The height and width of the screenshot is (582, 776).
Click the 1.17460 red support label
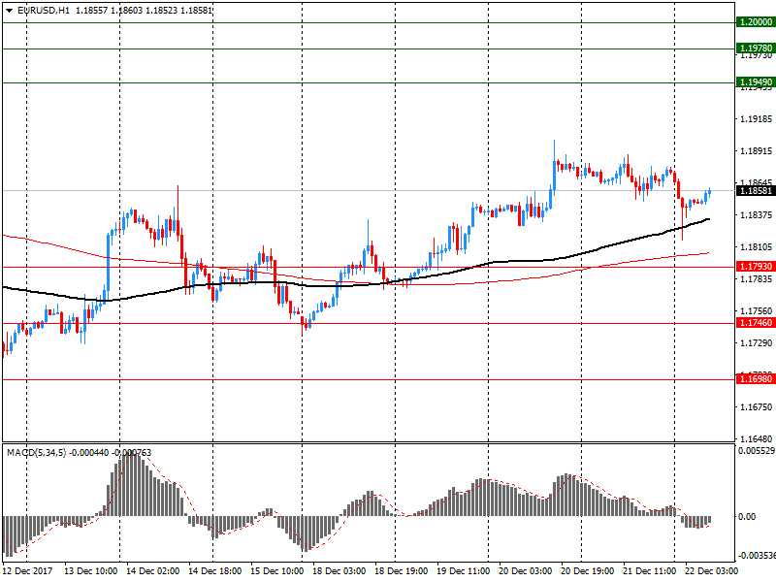(756, 323)
